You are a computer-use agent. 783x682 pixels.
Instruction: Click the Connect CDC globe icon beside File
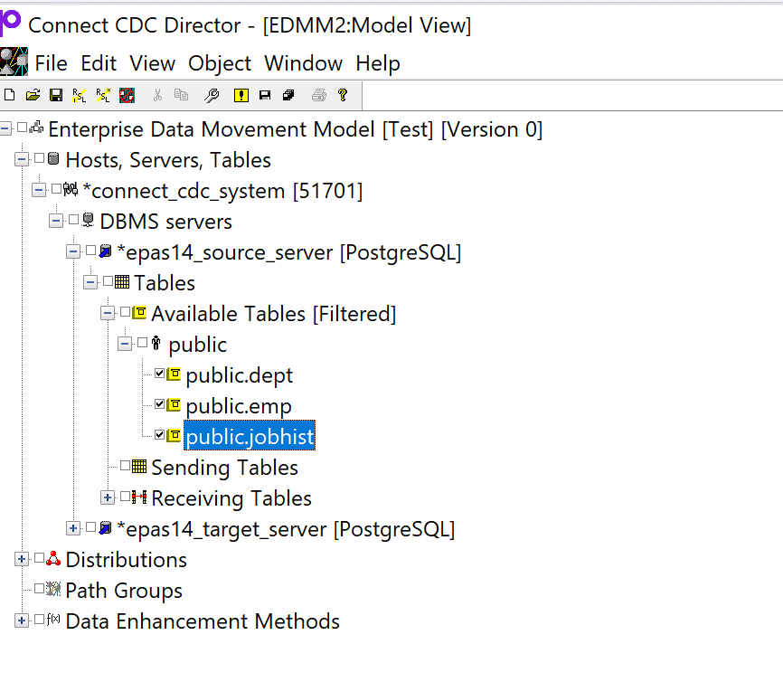point(14,62)
